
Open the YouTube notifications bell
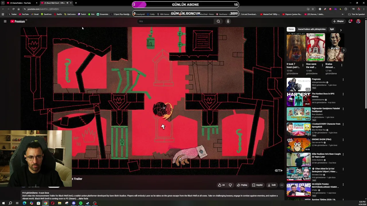pyautogui.click(x=350, y=21)
